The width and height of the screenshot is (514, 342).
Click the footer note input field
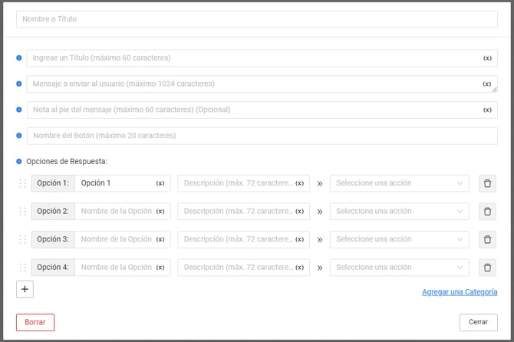click(253, 110)
